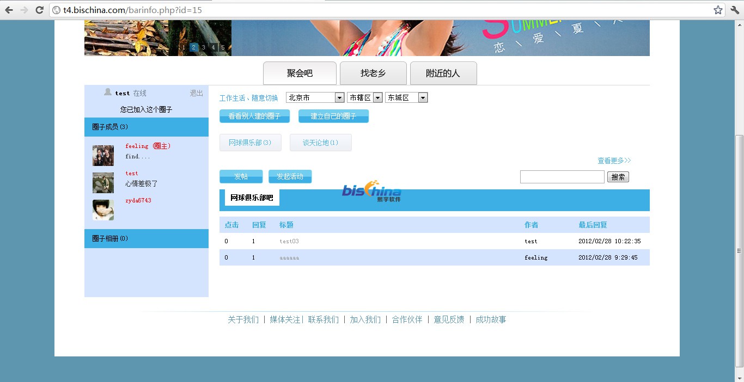Screen dimensions: 744x382
Task: Bookmark this page with the star icon
Action: click(718, 10)
